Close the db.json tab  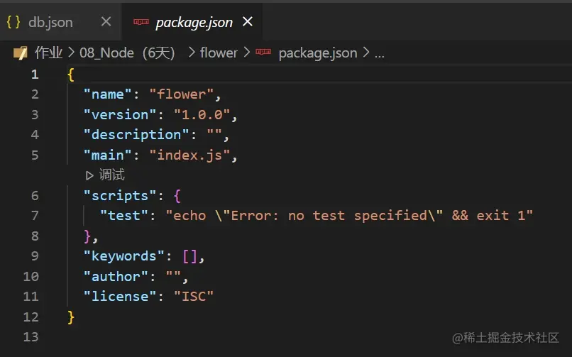[106, 22]
